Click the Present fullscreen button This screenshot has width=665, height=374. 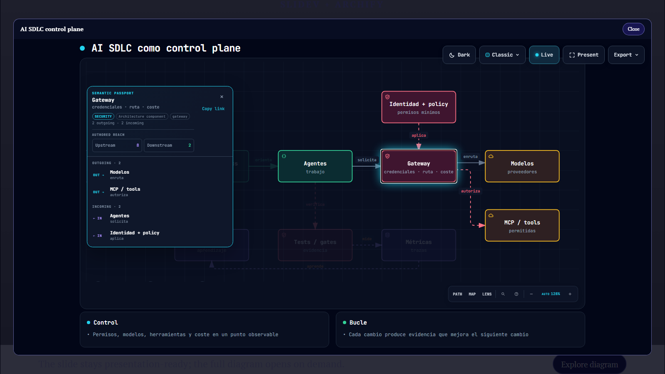pyautogui.click(x=584, y=55)
